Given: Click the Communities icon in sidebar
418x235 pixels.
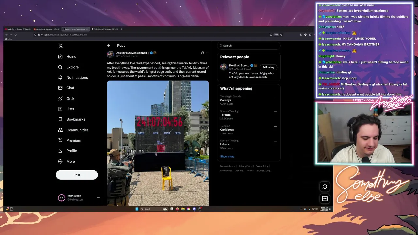Looking at the screenshot, I should 60,130.
